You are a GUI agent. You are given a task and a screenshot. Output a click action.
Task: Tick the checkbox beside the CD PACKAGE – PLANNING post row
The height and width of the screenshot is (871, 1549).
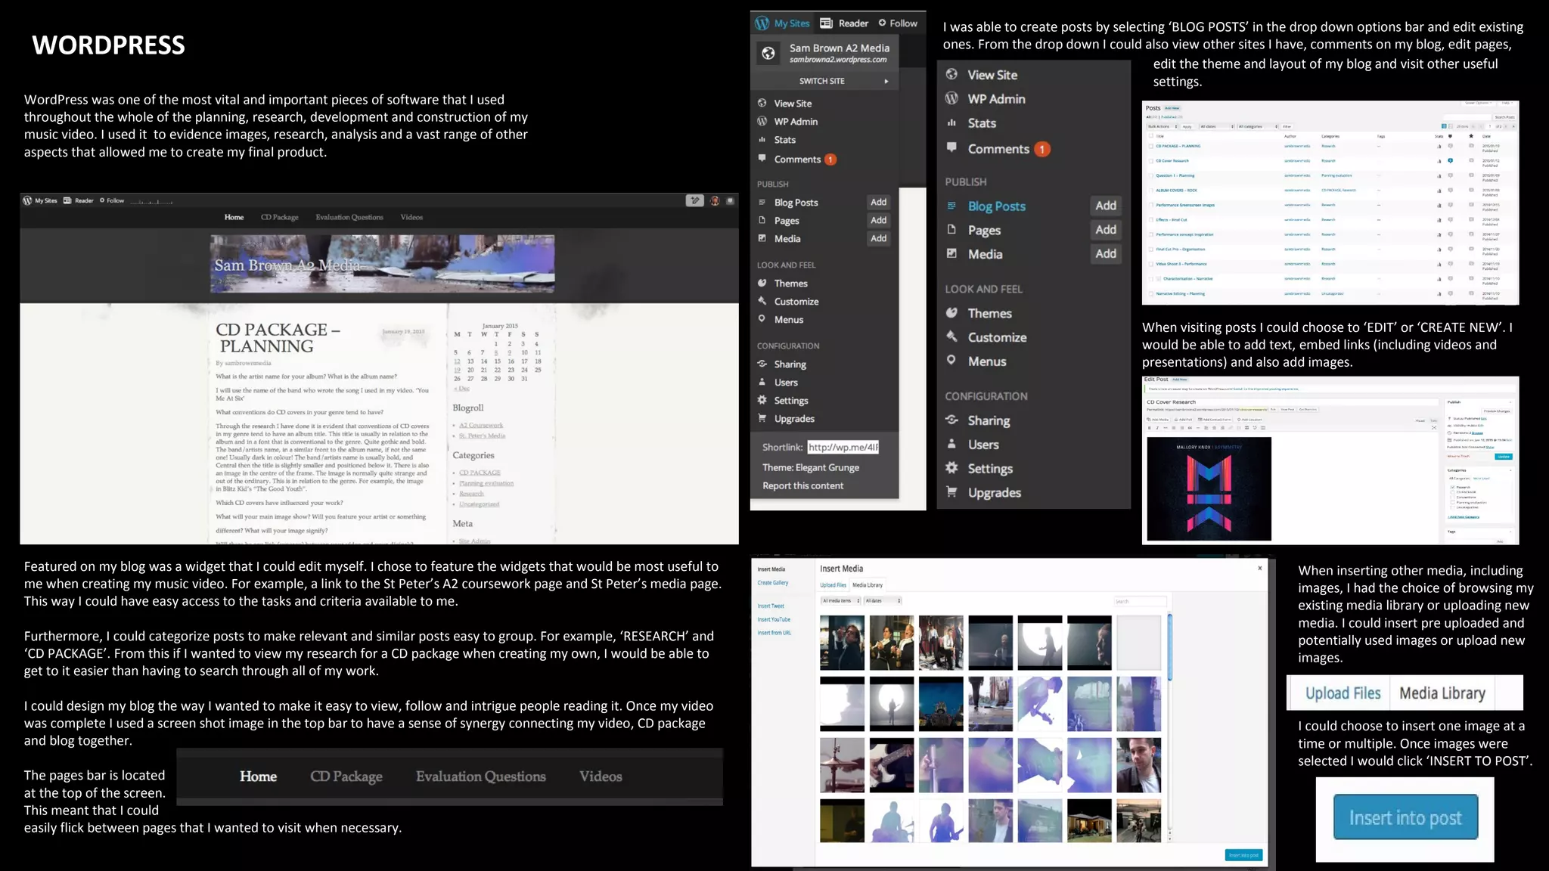[1151, 146]
